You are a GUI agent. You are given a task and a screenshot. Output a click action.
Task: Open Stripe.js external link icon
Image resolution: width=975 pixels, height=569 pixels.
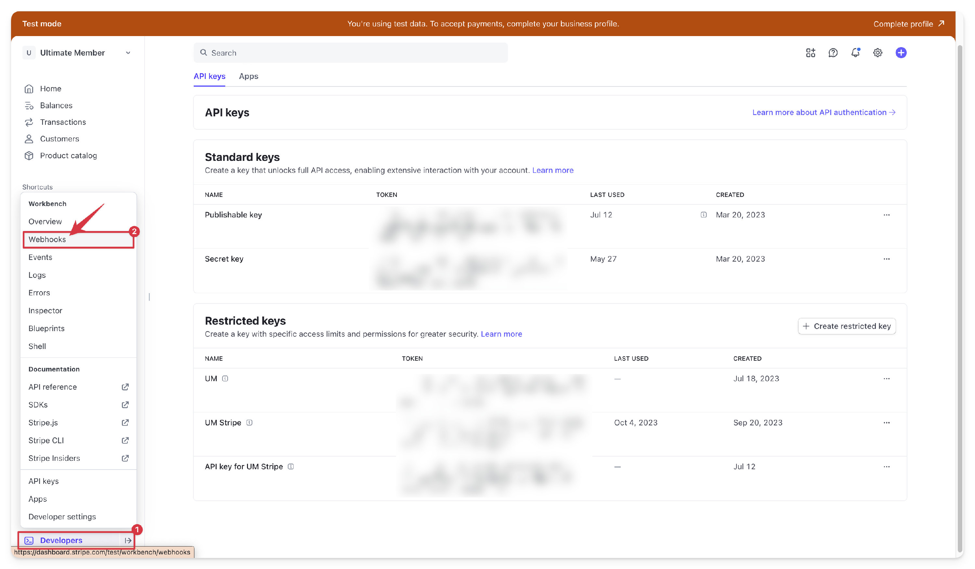125,422
